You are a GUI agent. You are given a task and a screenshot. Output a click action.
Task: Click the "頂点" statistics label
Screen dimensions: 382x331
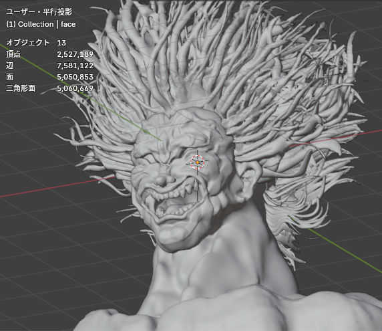point(13,54)
